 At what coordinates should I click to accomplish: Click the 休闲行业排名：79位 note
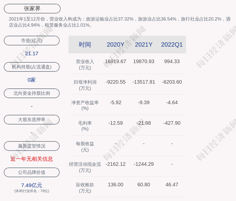[32, 191]
